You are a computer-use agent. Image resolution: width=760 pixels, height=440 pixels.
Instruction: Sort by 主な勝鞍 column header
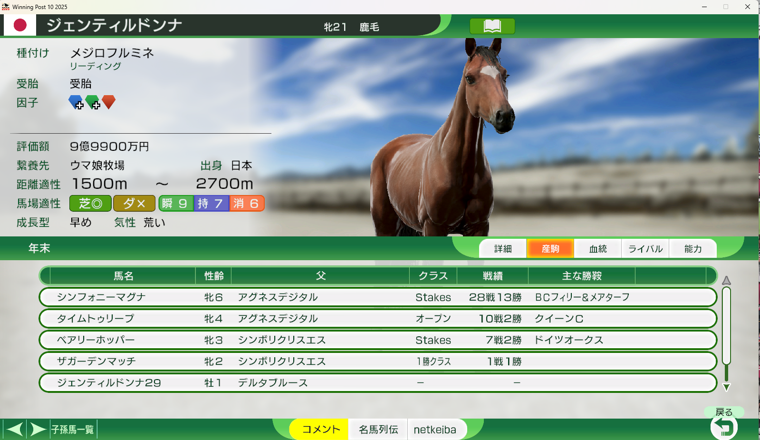pos(582,276)
